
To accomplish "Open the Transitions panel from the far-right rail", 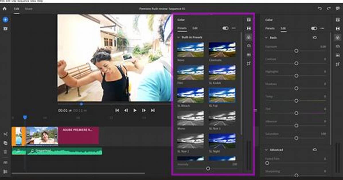I will pos(338,29).
